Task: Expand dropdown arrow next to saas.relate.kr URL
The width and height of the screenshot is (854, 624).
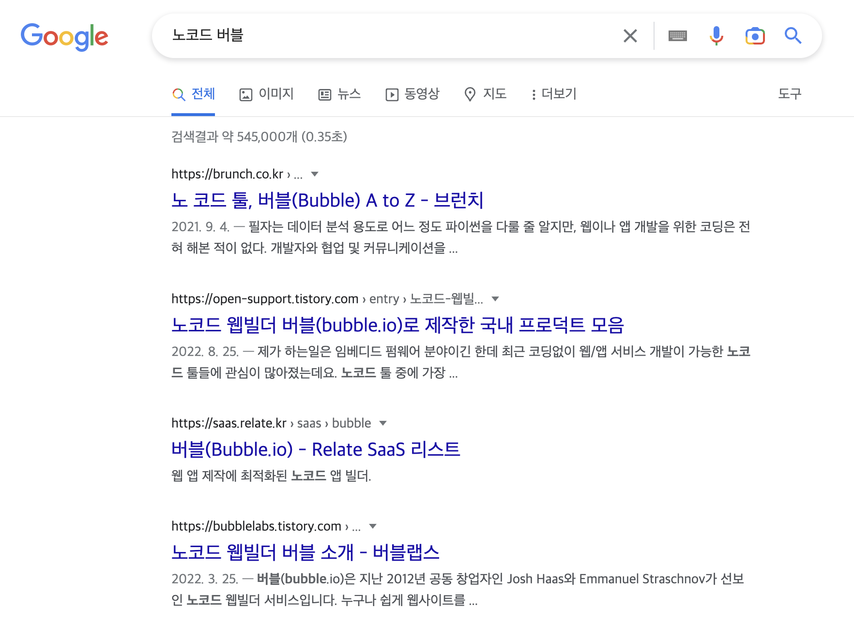Action: pos(383,423)
